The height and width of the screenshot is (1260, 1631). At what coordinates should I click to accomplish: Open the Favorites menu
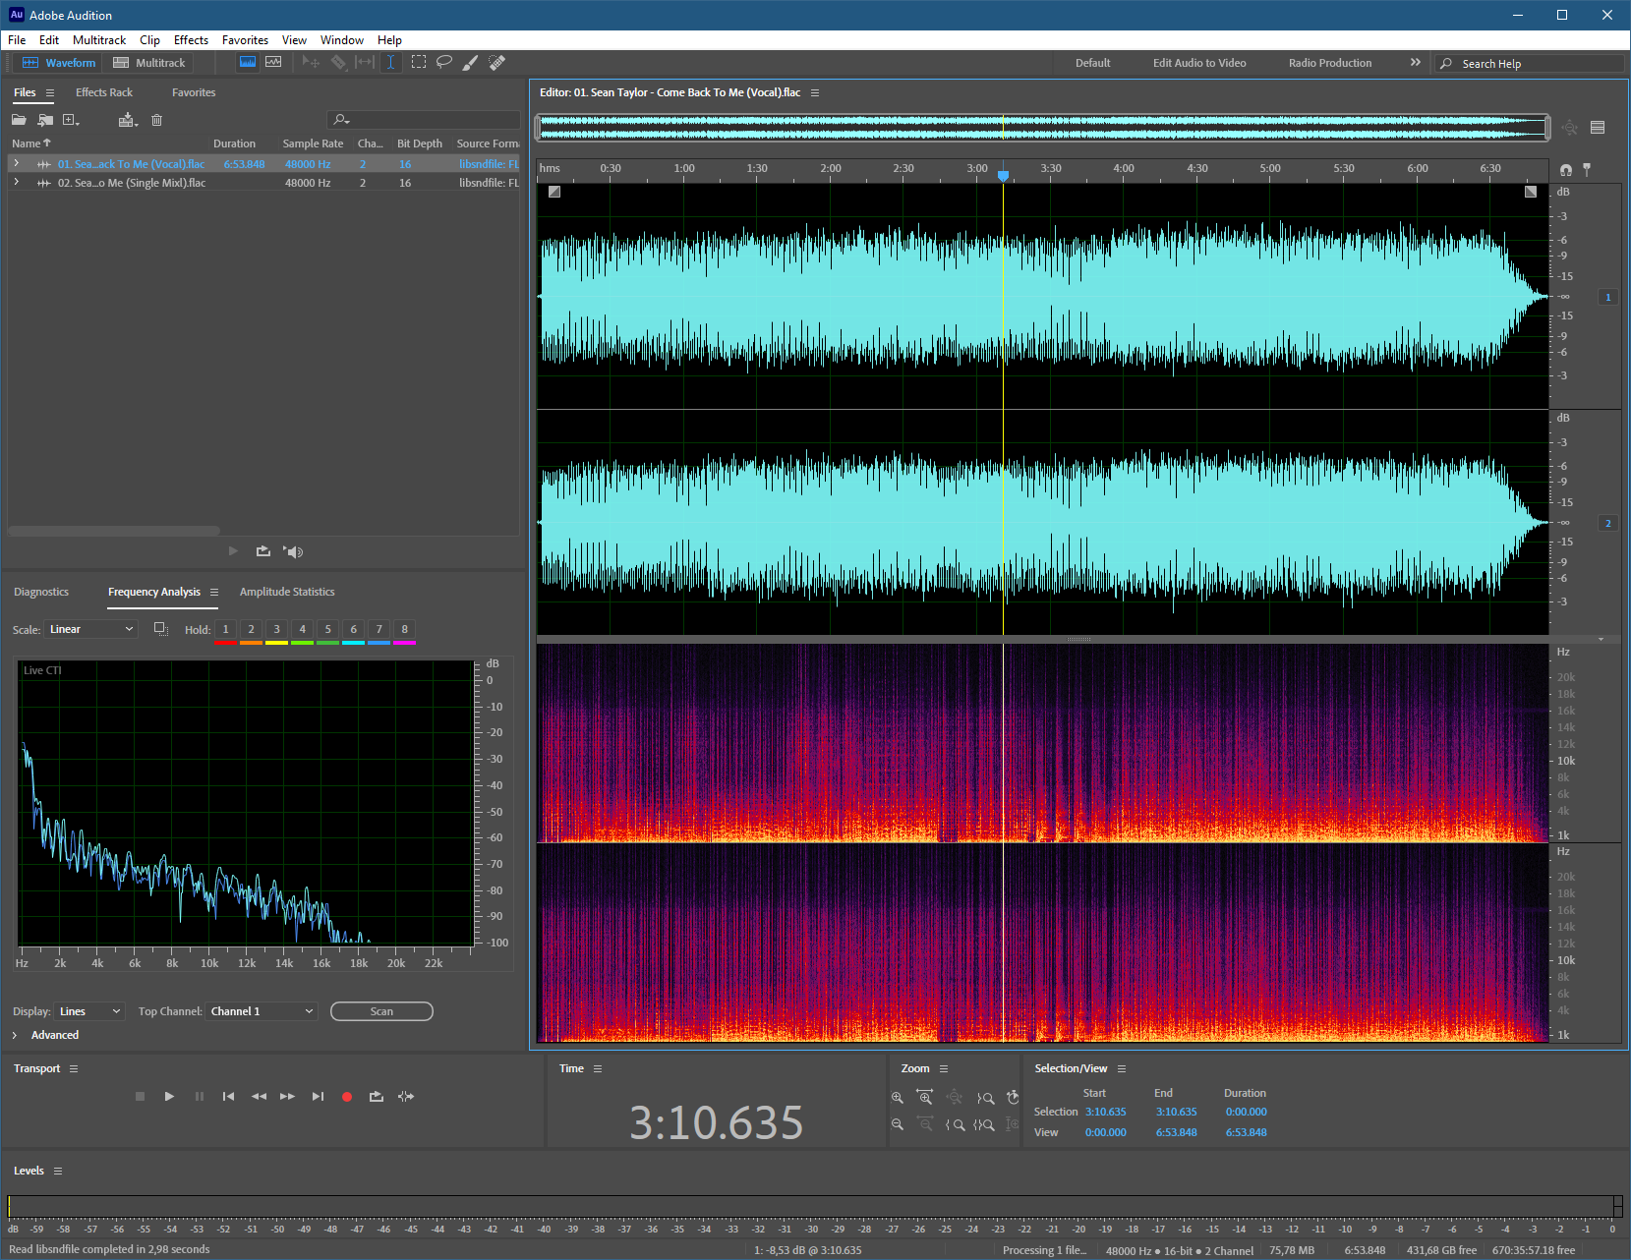(x=245, y=40)
